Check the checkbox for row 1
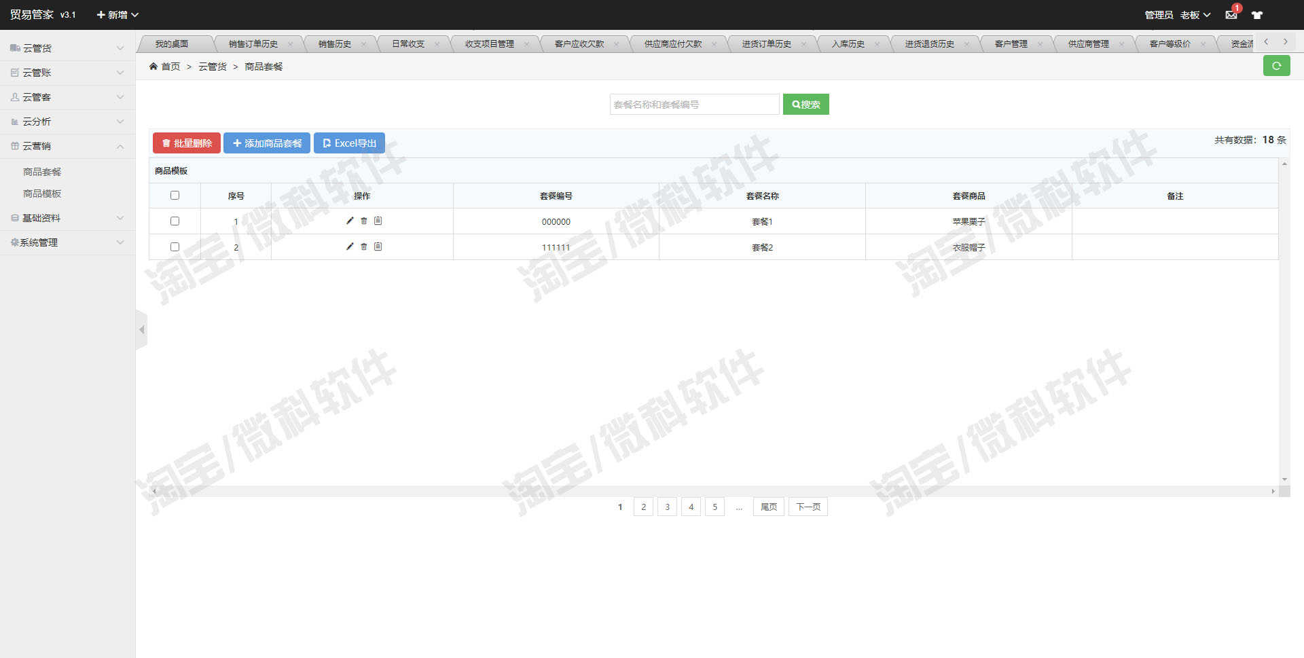Image resolution: width=1304 pixels, height=658 pixels. click(x=175, y=221)
